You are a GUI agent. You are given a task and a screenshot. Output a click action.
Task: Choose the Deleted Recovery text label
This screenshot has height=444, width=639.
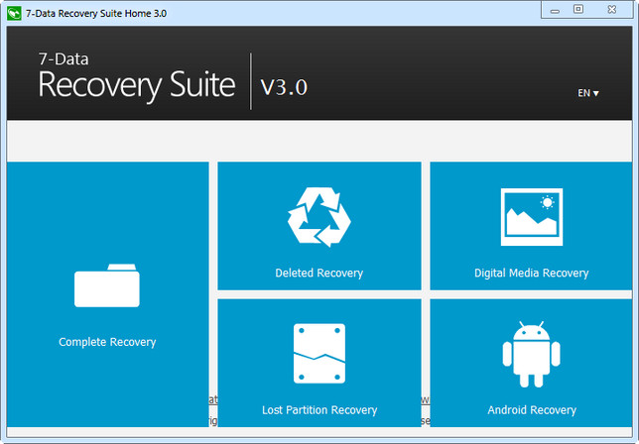click(x=319, y=273)
